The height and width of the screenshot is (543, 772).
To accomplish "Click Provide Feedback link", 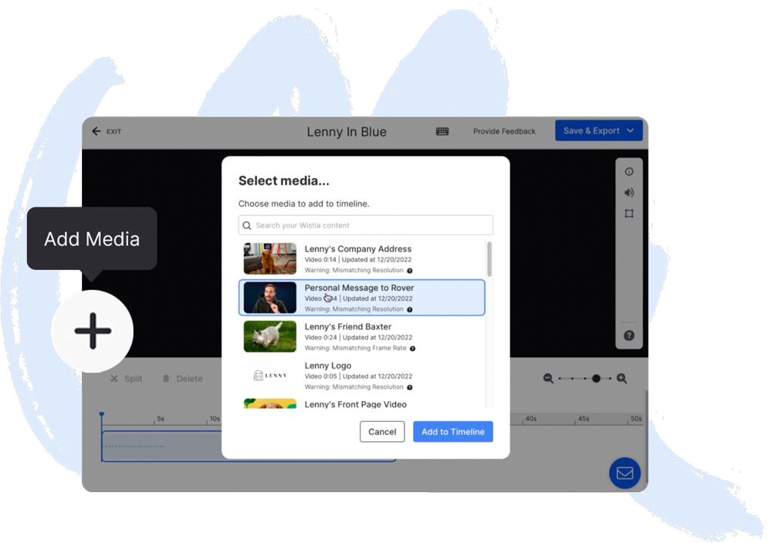I will 504,131.
